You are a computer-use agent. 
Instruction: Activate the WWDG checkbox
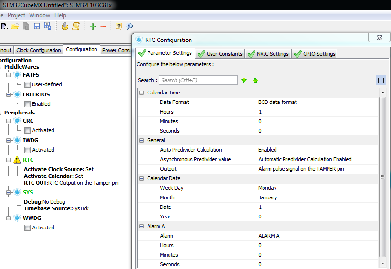pos(27,228)
